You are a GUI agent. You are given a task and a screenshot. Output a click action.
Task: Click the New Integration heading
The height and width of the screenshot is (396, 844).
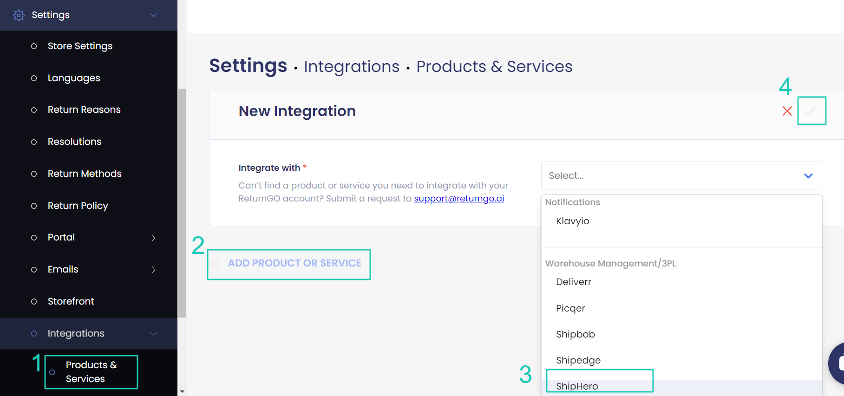[x=297, y=111]
